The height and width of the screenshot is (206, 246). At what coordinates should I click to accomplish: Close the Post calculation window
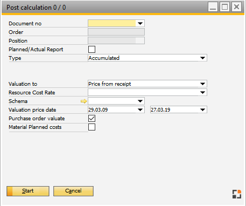(x=236, y=7)
